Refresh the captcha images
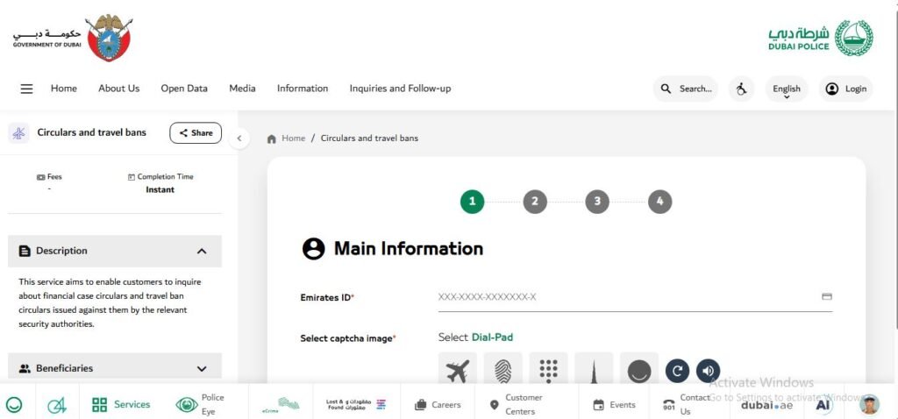The width and height of the screenshot is (898, 419). tap(677, 371)
